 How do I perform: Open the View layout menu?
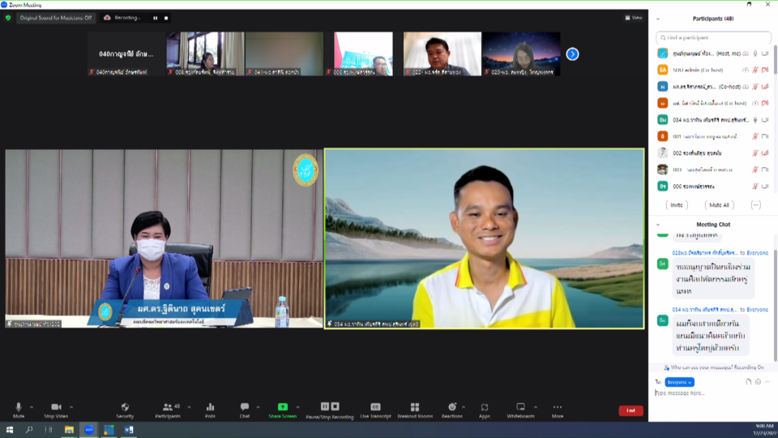pos(633,18)
